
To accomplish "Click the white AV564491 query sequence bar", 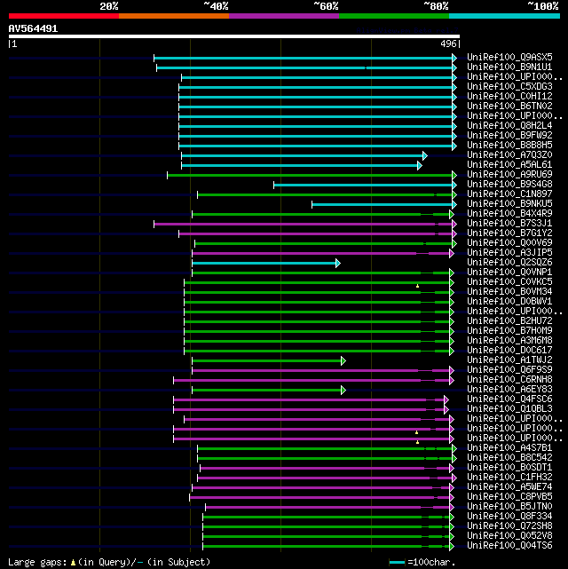I will 234,36.
